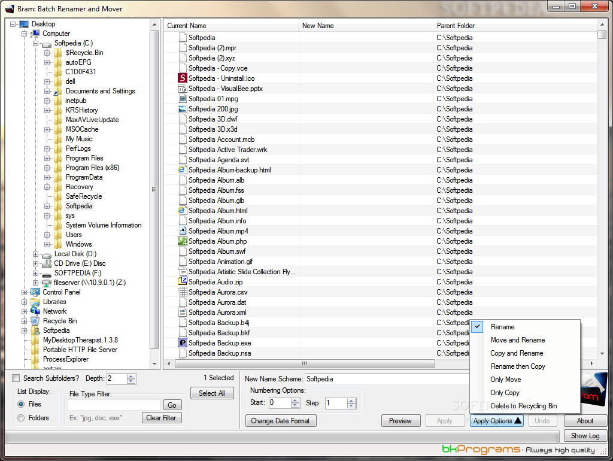This screenshot has height=461, width=613.
Task: Collapse the Desktop root node
Action: coord(13,24)
